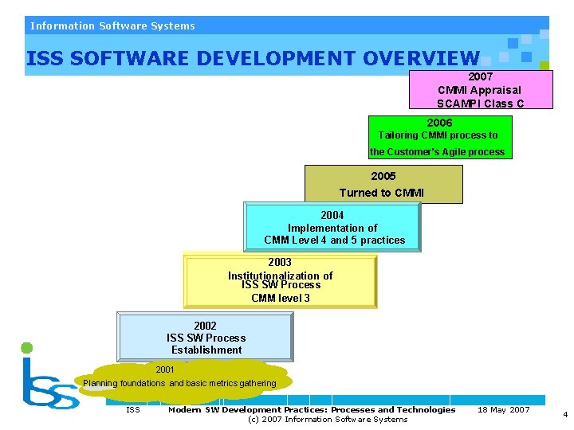Click the footer date "18 May 2007"

point(503,409)
